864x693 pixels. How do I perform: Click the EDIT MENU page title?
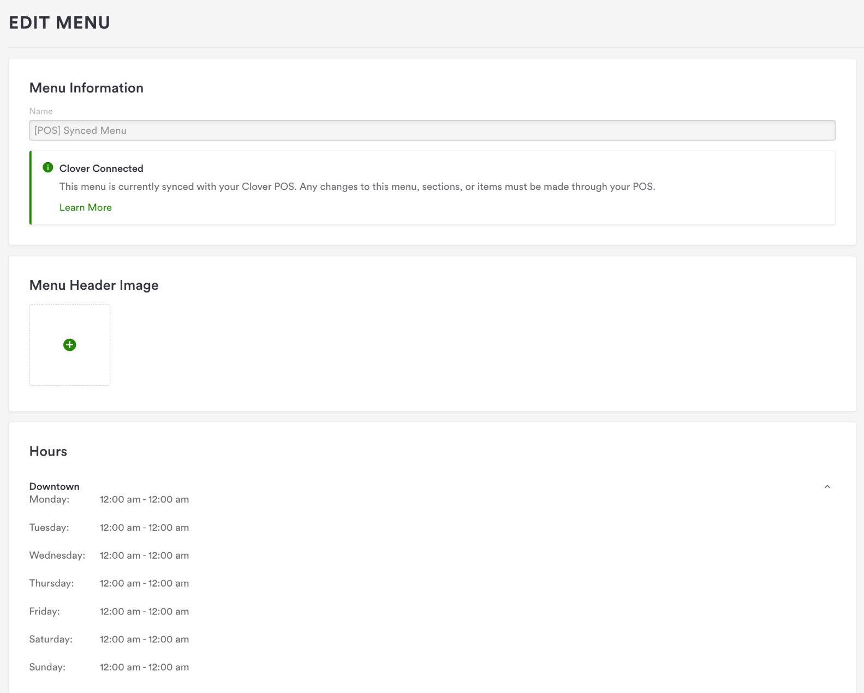[x=59, y=23]
